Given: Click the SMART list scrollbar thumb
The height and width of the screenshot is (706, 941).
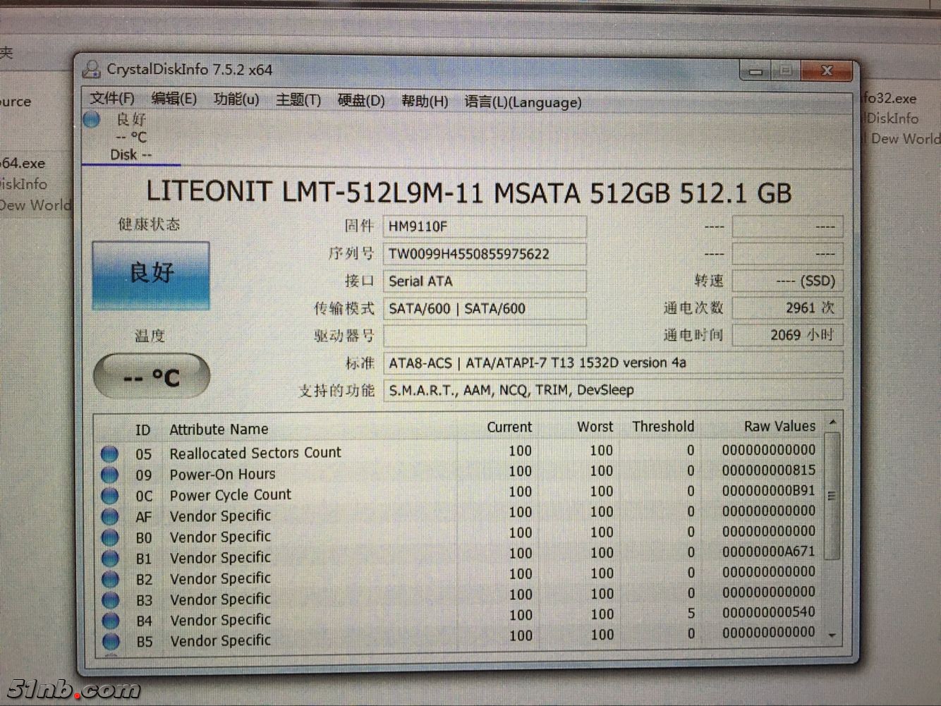Looking at the screenshot, I should click(832, 495).
